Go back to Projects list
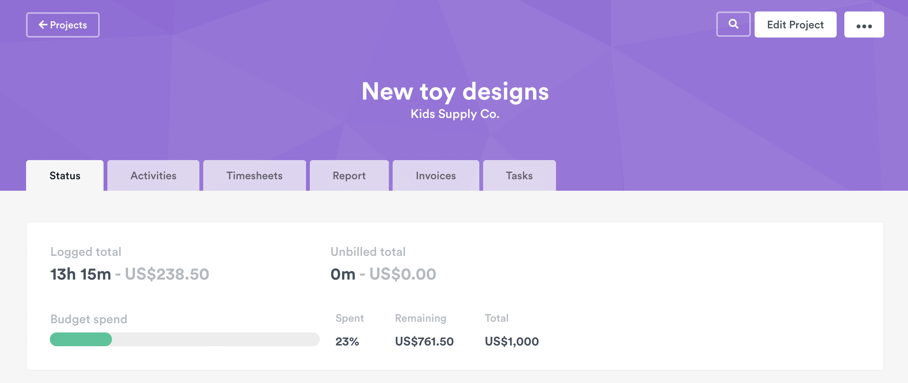 pyautogui.click(x=63, y=25)
